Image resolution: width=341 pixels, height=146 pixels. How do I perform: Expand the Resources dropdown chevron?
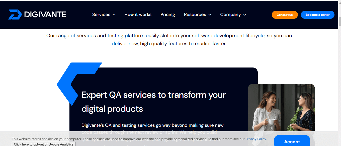[210, 15]
